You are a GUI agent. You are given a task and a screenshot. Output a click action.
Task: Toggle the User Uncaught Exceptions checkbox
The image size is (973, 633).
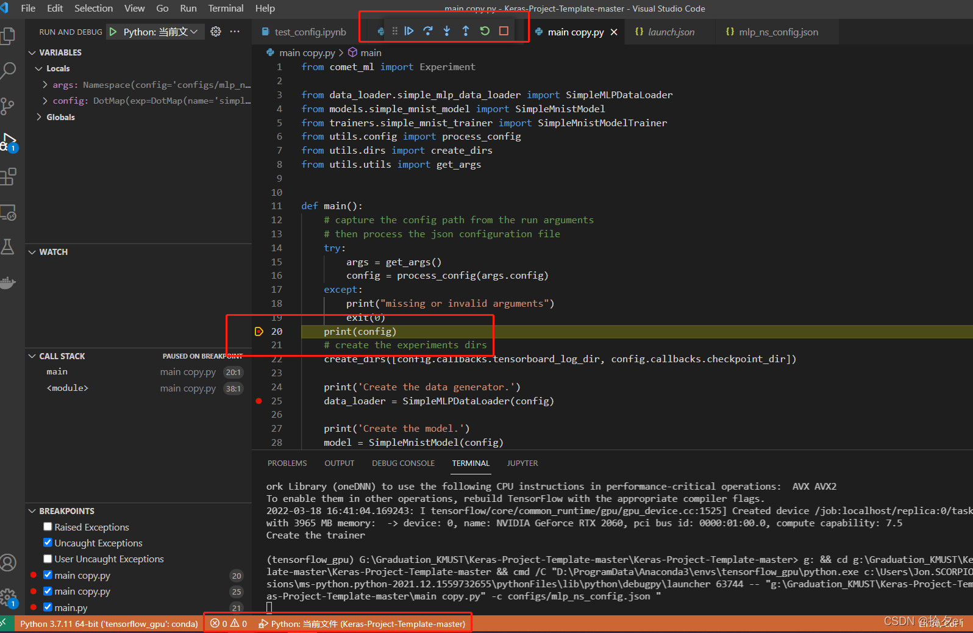pos(48,559)
